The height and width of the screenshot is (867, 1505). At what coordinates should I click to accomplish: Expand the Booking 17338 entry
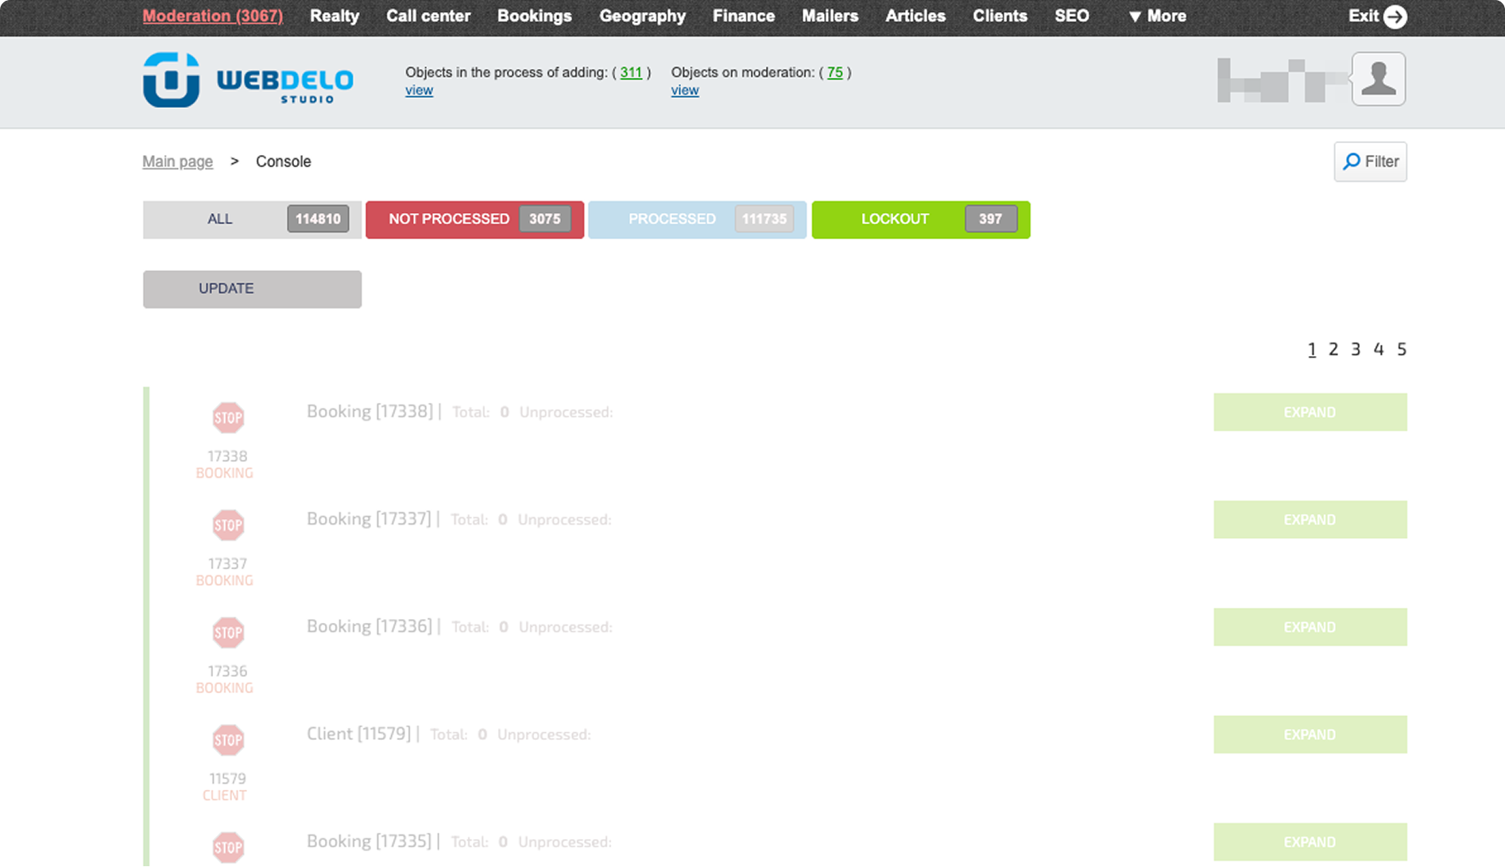(1310, 412)
